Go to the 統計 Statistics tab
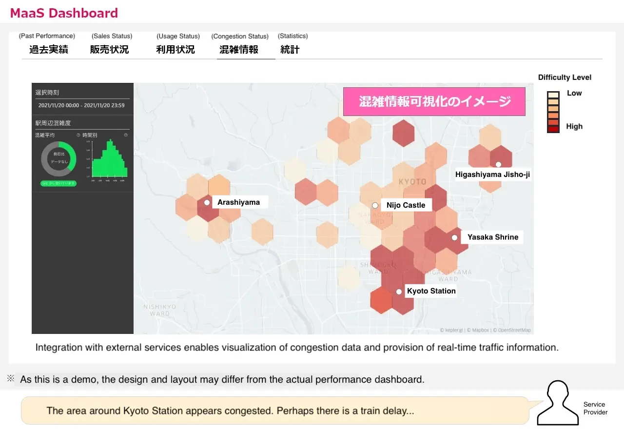 click(290, 49)
